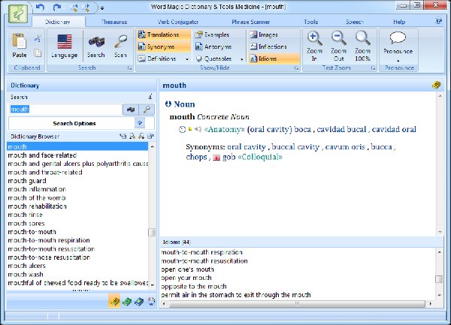This screenshot has width=451, height=325.
Task: Click last Dictionary Browser toolbar icon
Action: click(x=150, y=136)
